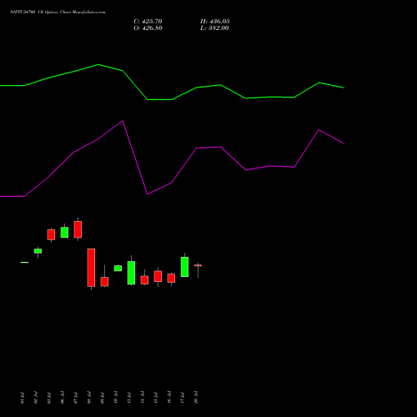Image resolution: width=417 pixels, height=417 pixels.
Task: Click the green indicator line's highest peak
Action: (98, 64)
